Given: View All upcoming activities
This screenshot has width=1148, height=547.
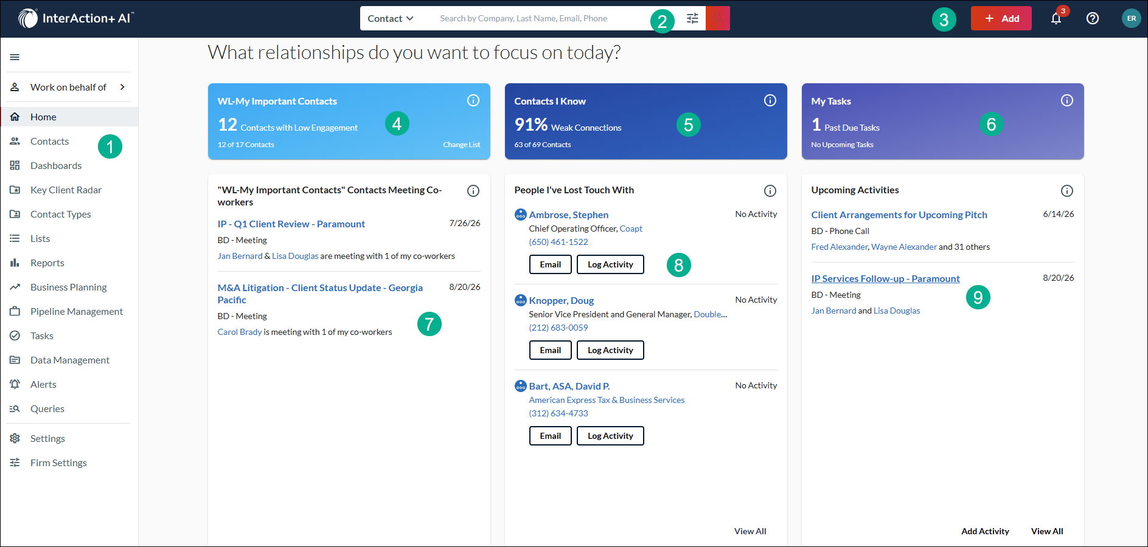Looking at the screenshot, I should [x=1047, y=531].
